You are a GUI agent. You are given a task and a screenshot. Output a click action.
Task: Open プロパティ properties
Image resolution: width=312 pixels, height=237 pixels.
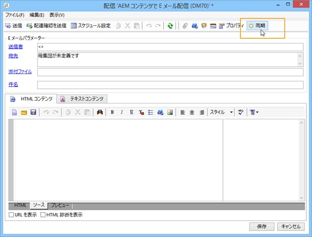(231, 26)
